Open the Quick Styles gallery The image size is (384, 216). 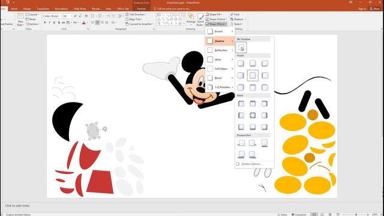[x=200, y=19]
